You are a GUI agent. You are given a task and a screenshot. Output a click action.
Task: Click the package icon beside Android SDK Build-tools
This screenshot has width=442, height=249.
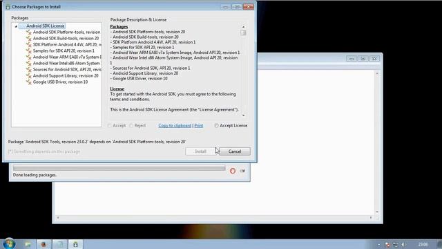(28, 39)
